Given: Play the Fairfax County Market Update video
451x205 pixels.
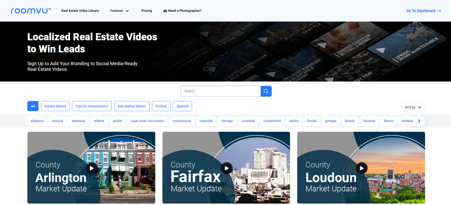Looking at the screenshot, I should pyautogui.click(x=226, y=168).
